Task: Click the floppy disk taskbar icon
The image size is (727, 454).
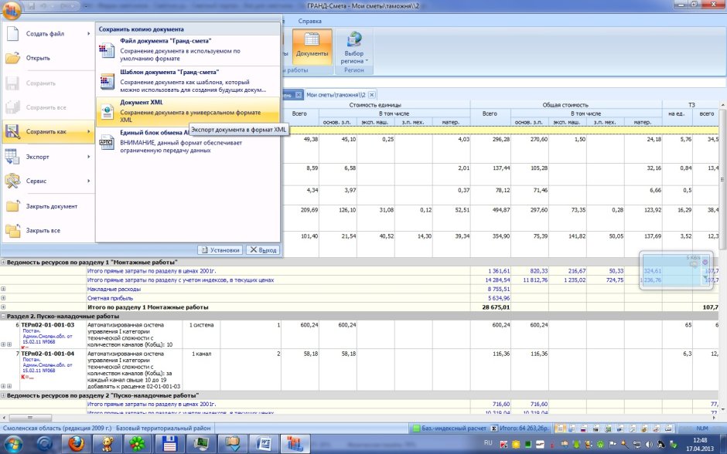Action: (169, 444)
